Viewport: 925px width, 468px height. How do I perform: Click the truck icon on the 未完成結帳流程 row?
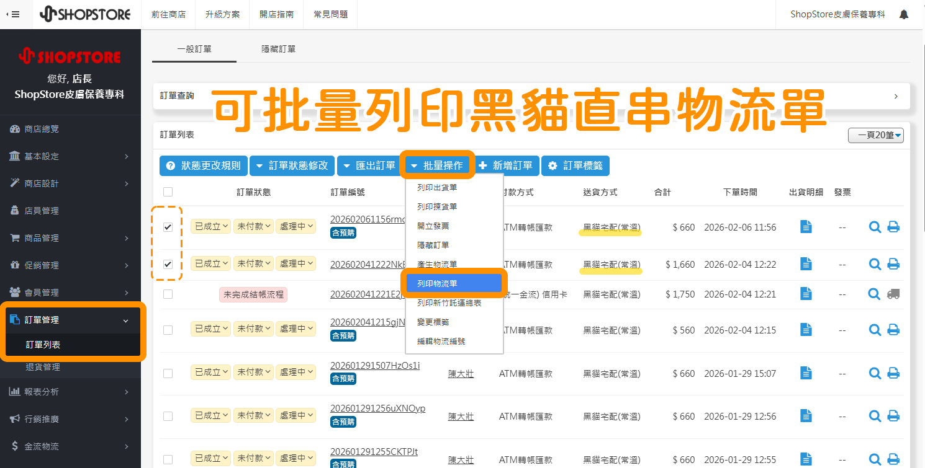click(894, 294)
